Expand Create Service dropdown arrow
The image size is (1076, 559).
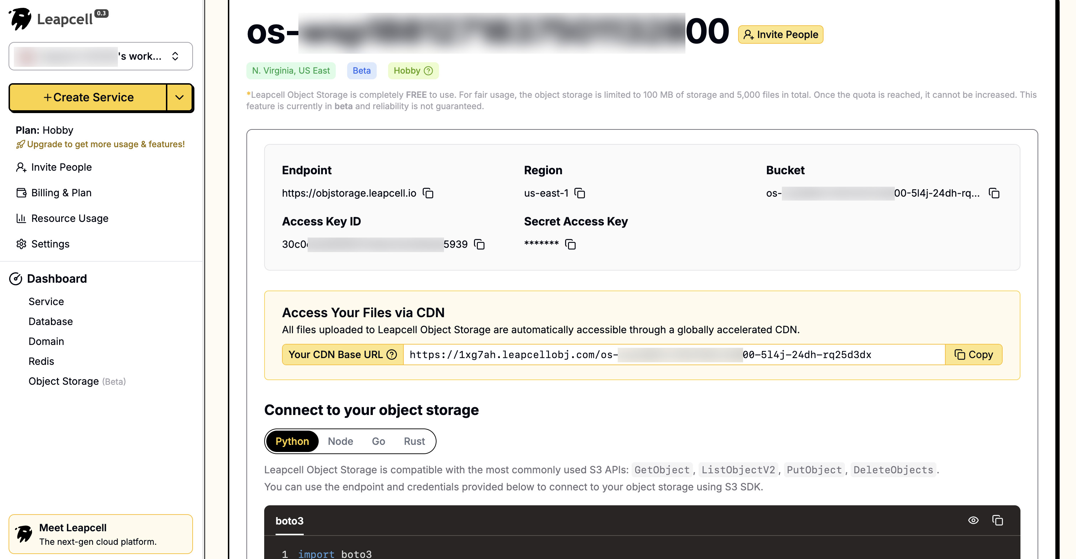pos(179,98)
